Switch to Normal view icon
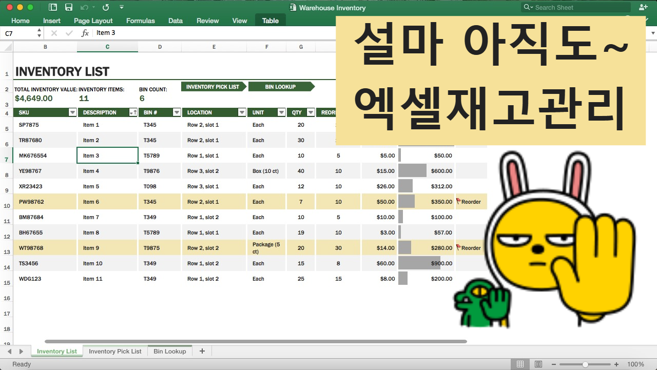The image size is (657, 370). tap(520, 364)
